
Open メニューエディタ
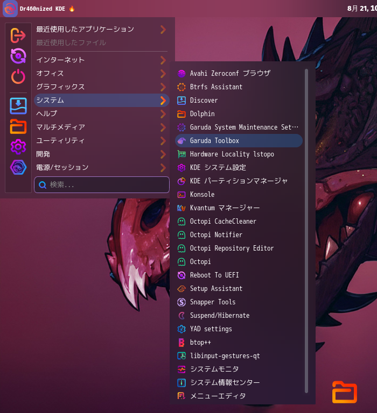pos(239,396)
